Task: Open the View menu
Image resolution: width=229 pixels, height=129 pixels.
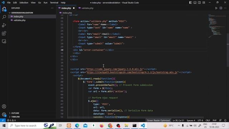Action: coord(33,3)
